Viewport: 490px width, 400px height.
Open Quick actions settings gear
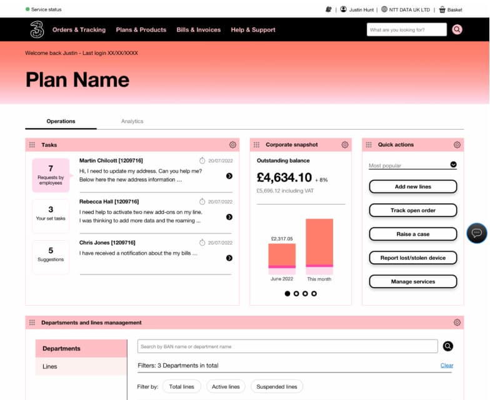pos(457,145)
